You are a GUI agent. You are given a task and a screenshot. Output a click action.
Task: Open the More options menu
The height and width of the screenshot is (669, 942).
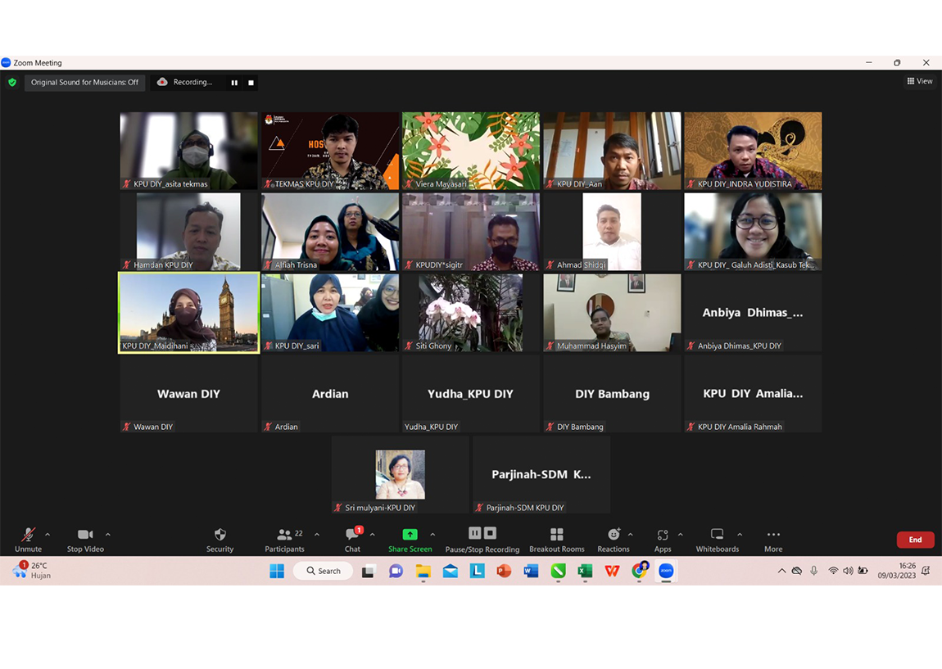(x=773, y=535)
